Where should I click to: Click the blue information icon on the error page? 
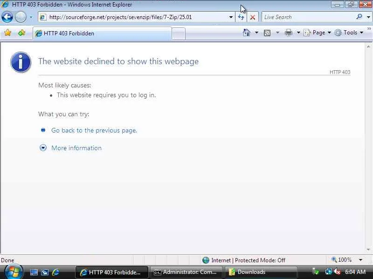21,62
